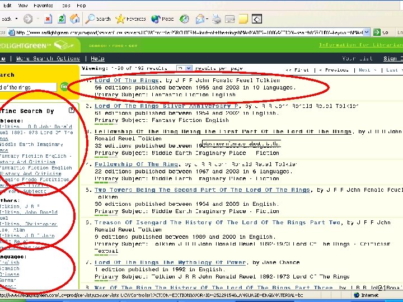Refine by language English
This screenshot has height=302, width=403.
pyautogui.click(x=10, y=262)
